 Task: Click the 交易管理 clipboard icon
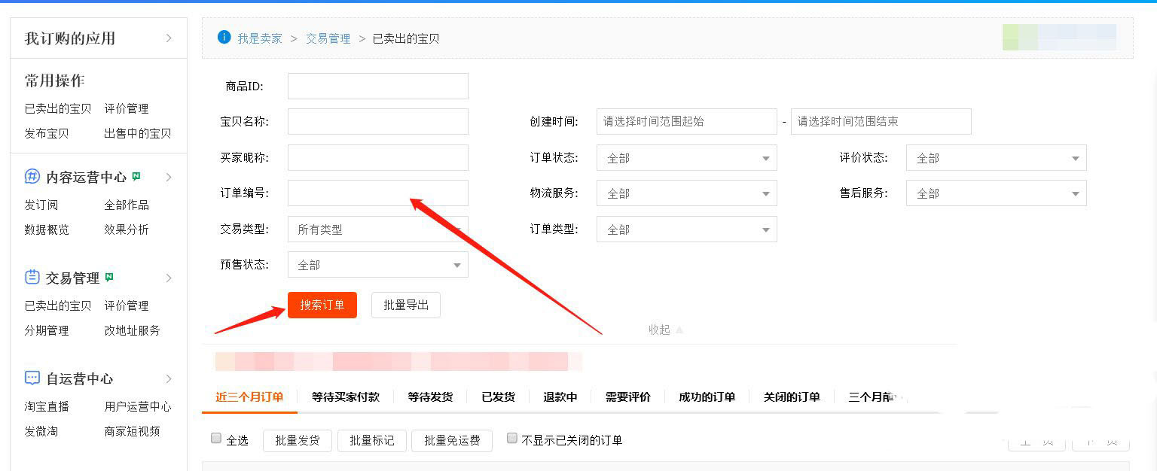(x=32, y=277)
